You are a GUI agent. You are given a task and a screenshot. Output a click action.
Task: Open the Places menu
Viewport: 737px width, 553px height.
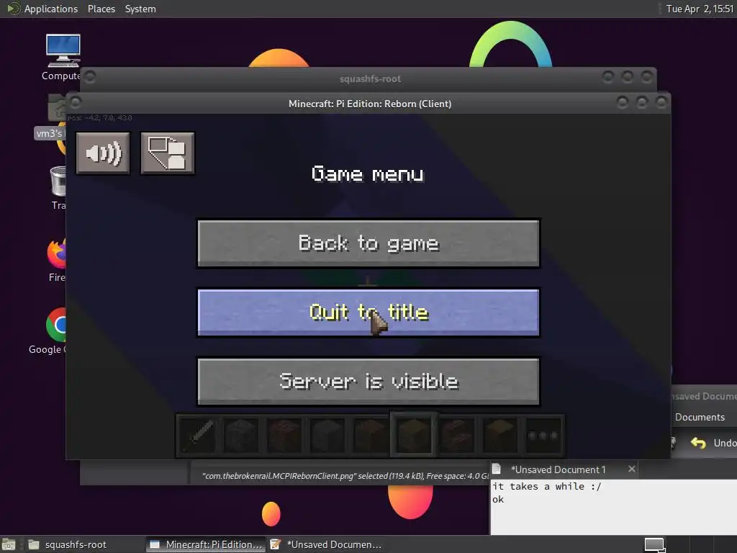[101, 9]
